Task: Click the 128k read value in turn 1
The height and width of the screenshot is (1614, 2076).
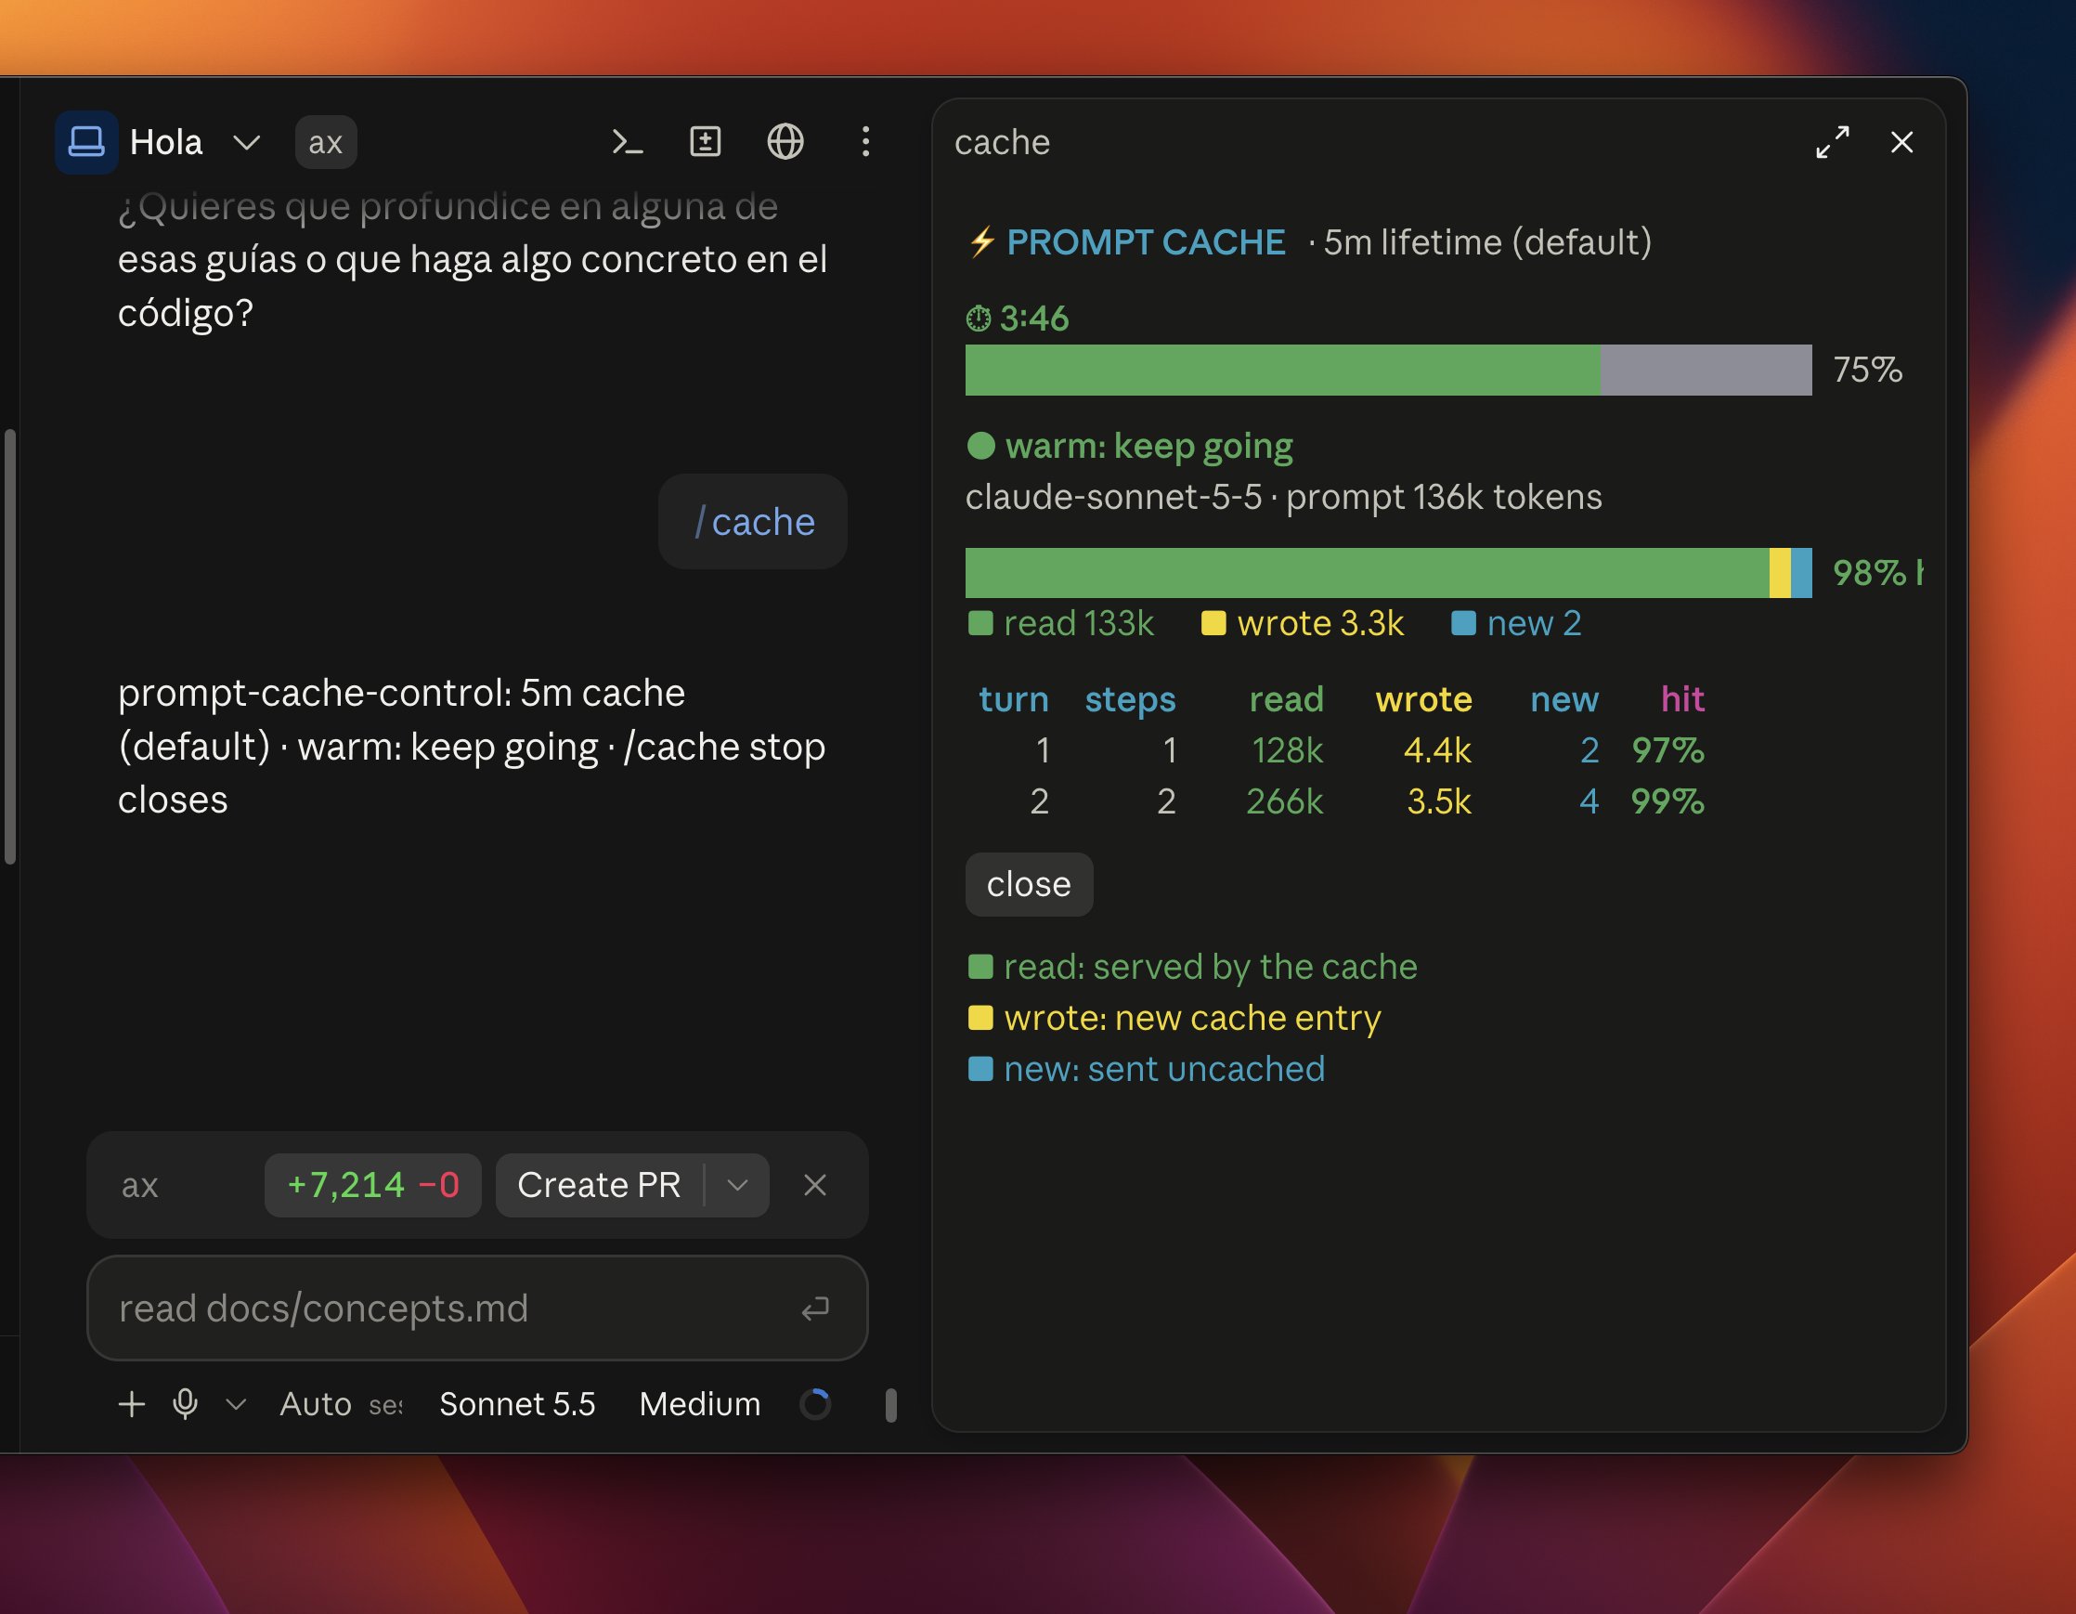Action: pos(1287,751)
